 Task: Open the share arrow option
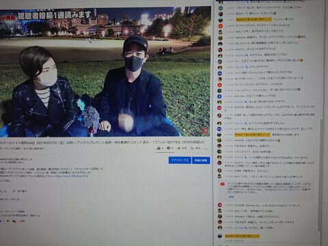[x=179, y=148]
